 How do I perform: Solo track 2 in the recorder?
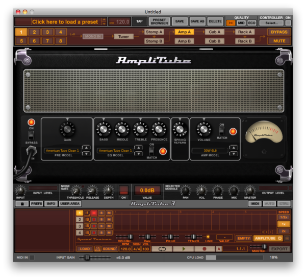(101, 219)
